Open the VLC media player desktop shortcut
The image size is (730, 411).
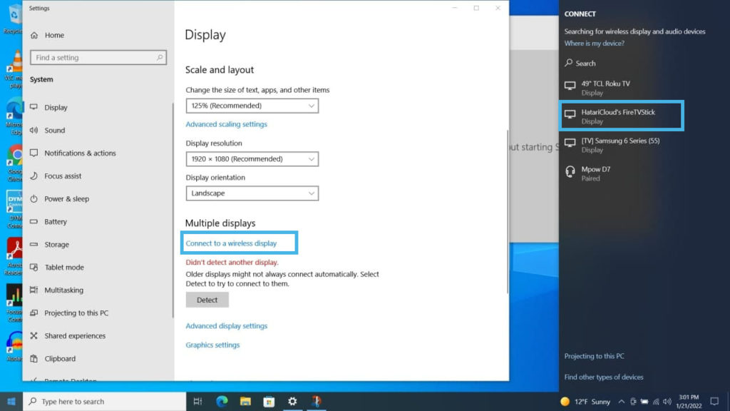(x=15, y=68)
